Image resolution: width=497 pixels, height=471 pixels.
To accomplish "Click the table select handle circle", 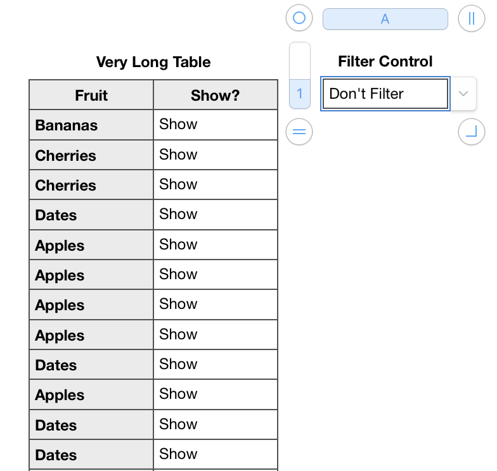I will tap(299, 18).
